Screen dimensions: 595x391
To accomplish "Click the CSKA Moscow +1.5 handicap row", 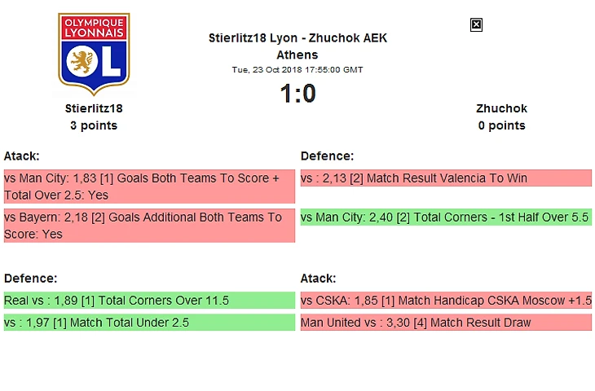I will (446, 301).
